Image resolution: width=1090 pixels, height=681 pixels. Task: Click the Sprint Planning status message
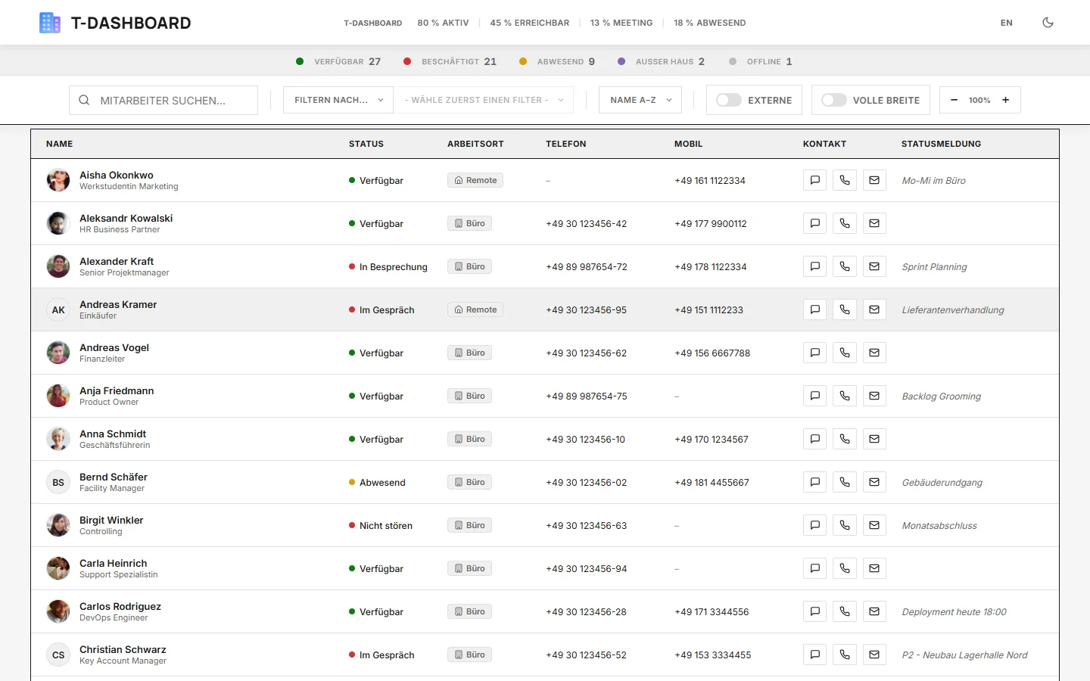(x=934, y=266)
